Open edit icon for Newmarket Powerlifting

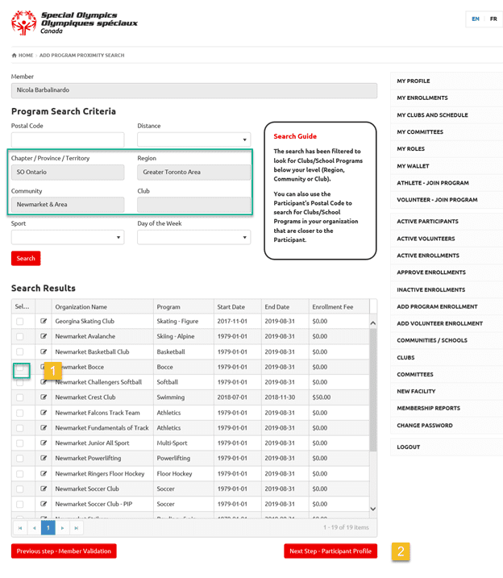tap(44, 458)
